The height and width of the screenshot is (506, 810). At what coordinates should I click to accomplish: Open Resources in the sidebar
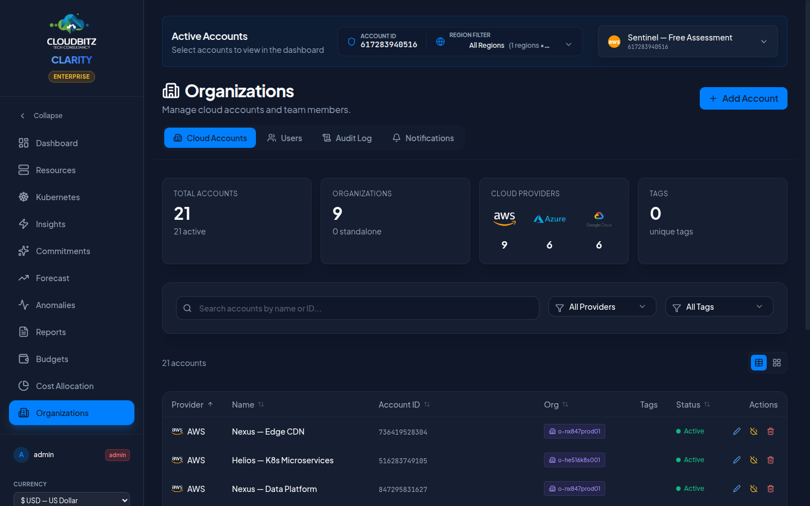pos(71,170)
